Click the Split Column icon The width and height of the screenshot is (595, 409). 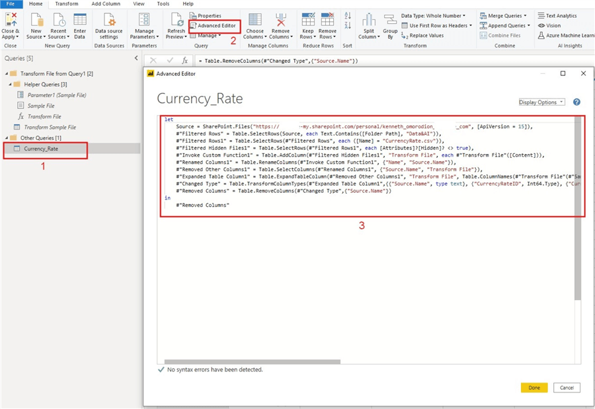click(x=368, y=20)
